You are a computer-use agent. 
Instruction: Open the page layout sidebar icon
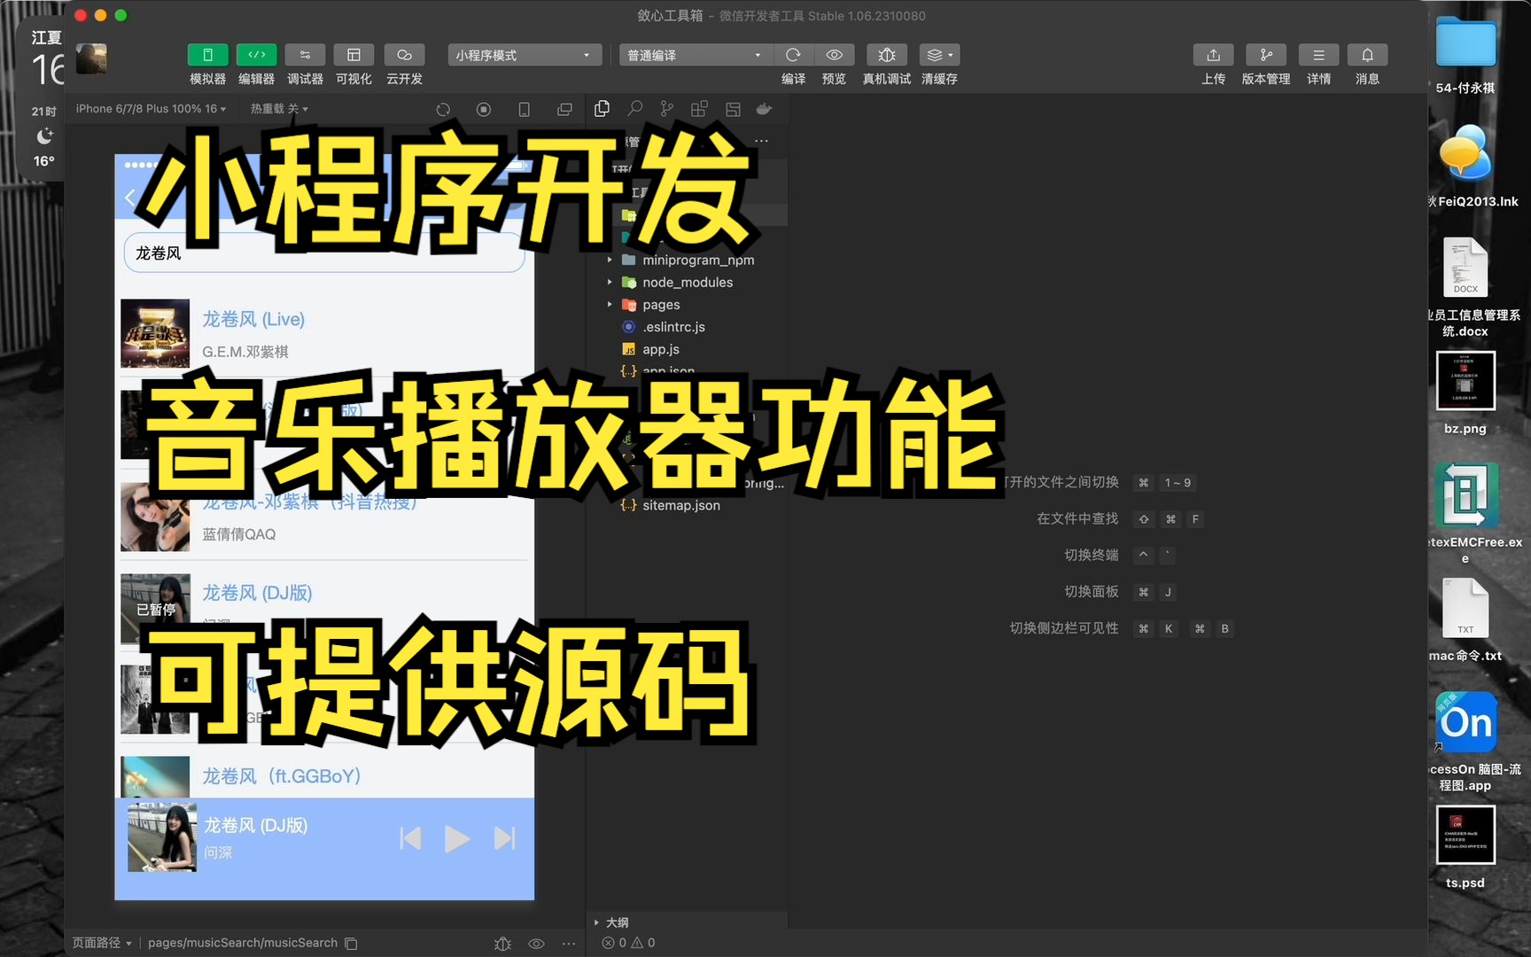pyautogui.click(x=733, y=108)
